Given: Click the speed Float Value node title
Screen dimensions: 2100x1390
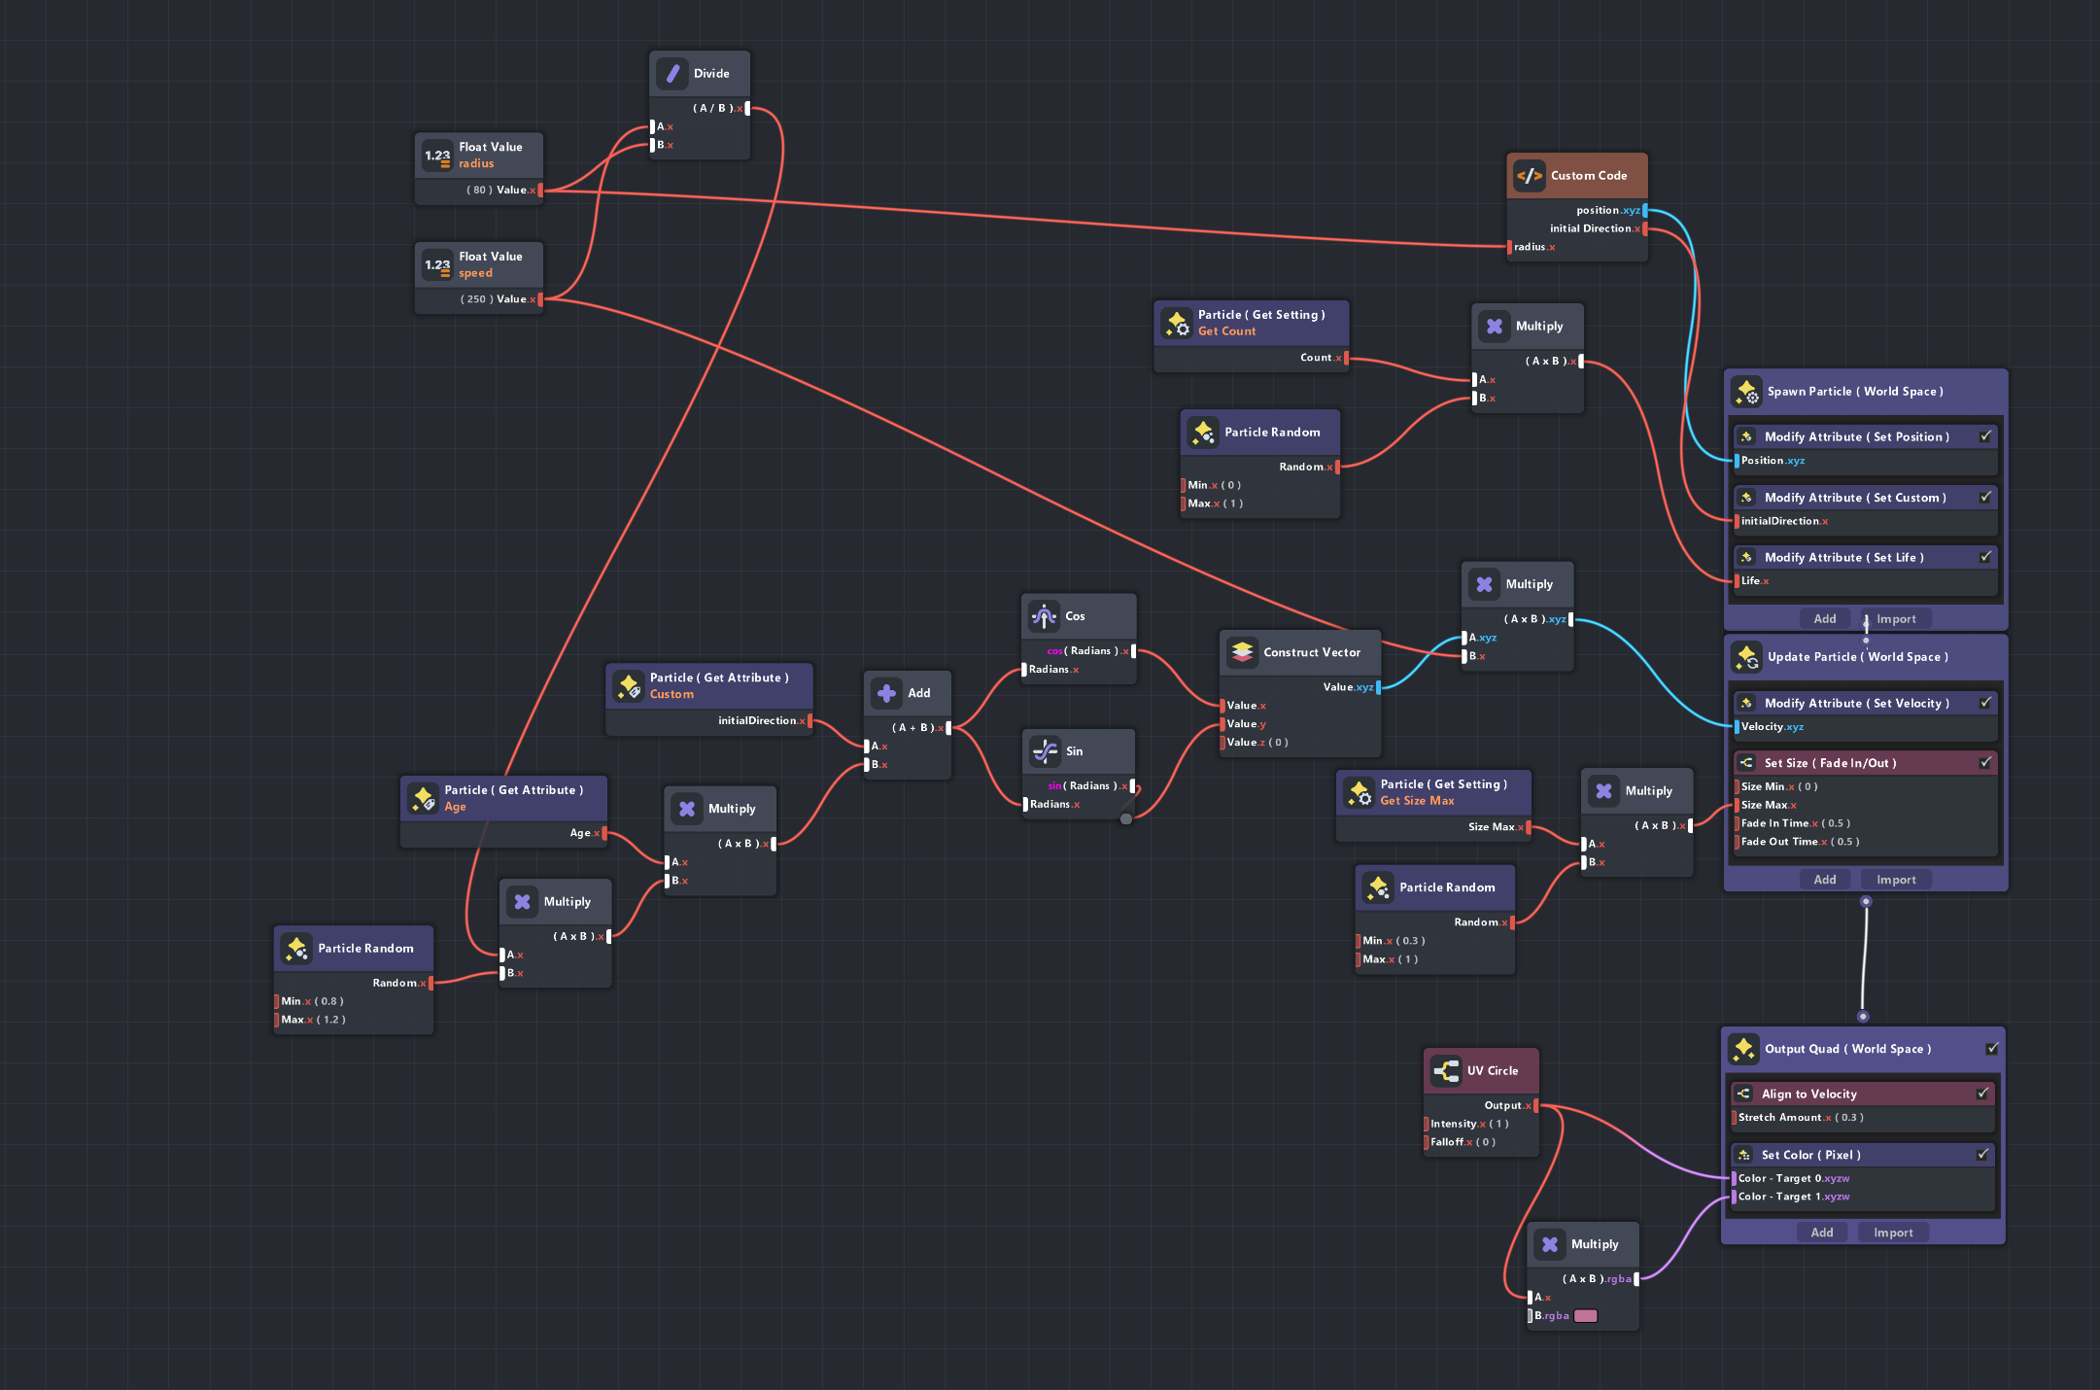Looking at the screenshot, I should pyautogui.click(x=491, y=257).
